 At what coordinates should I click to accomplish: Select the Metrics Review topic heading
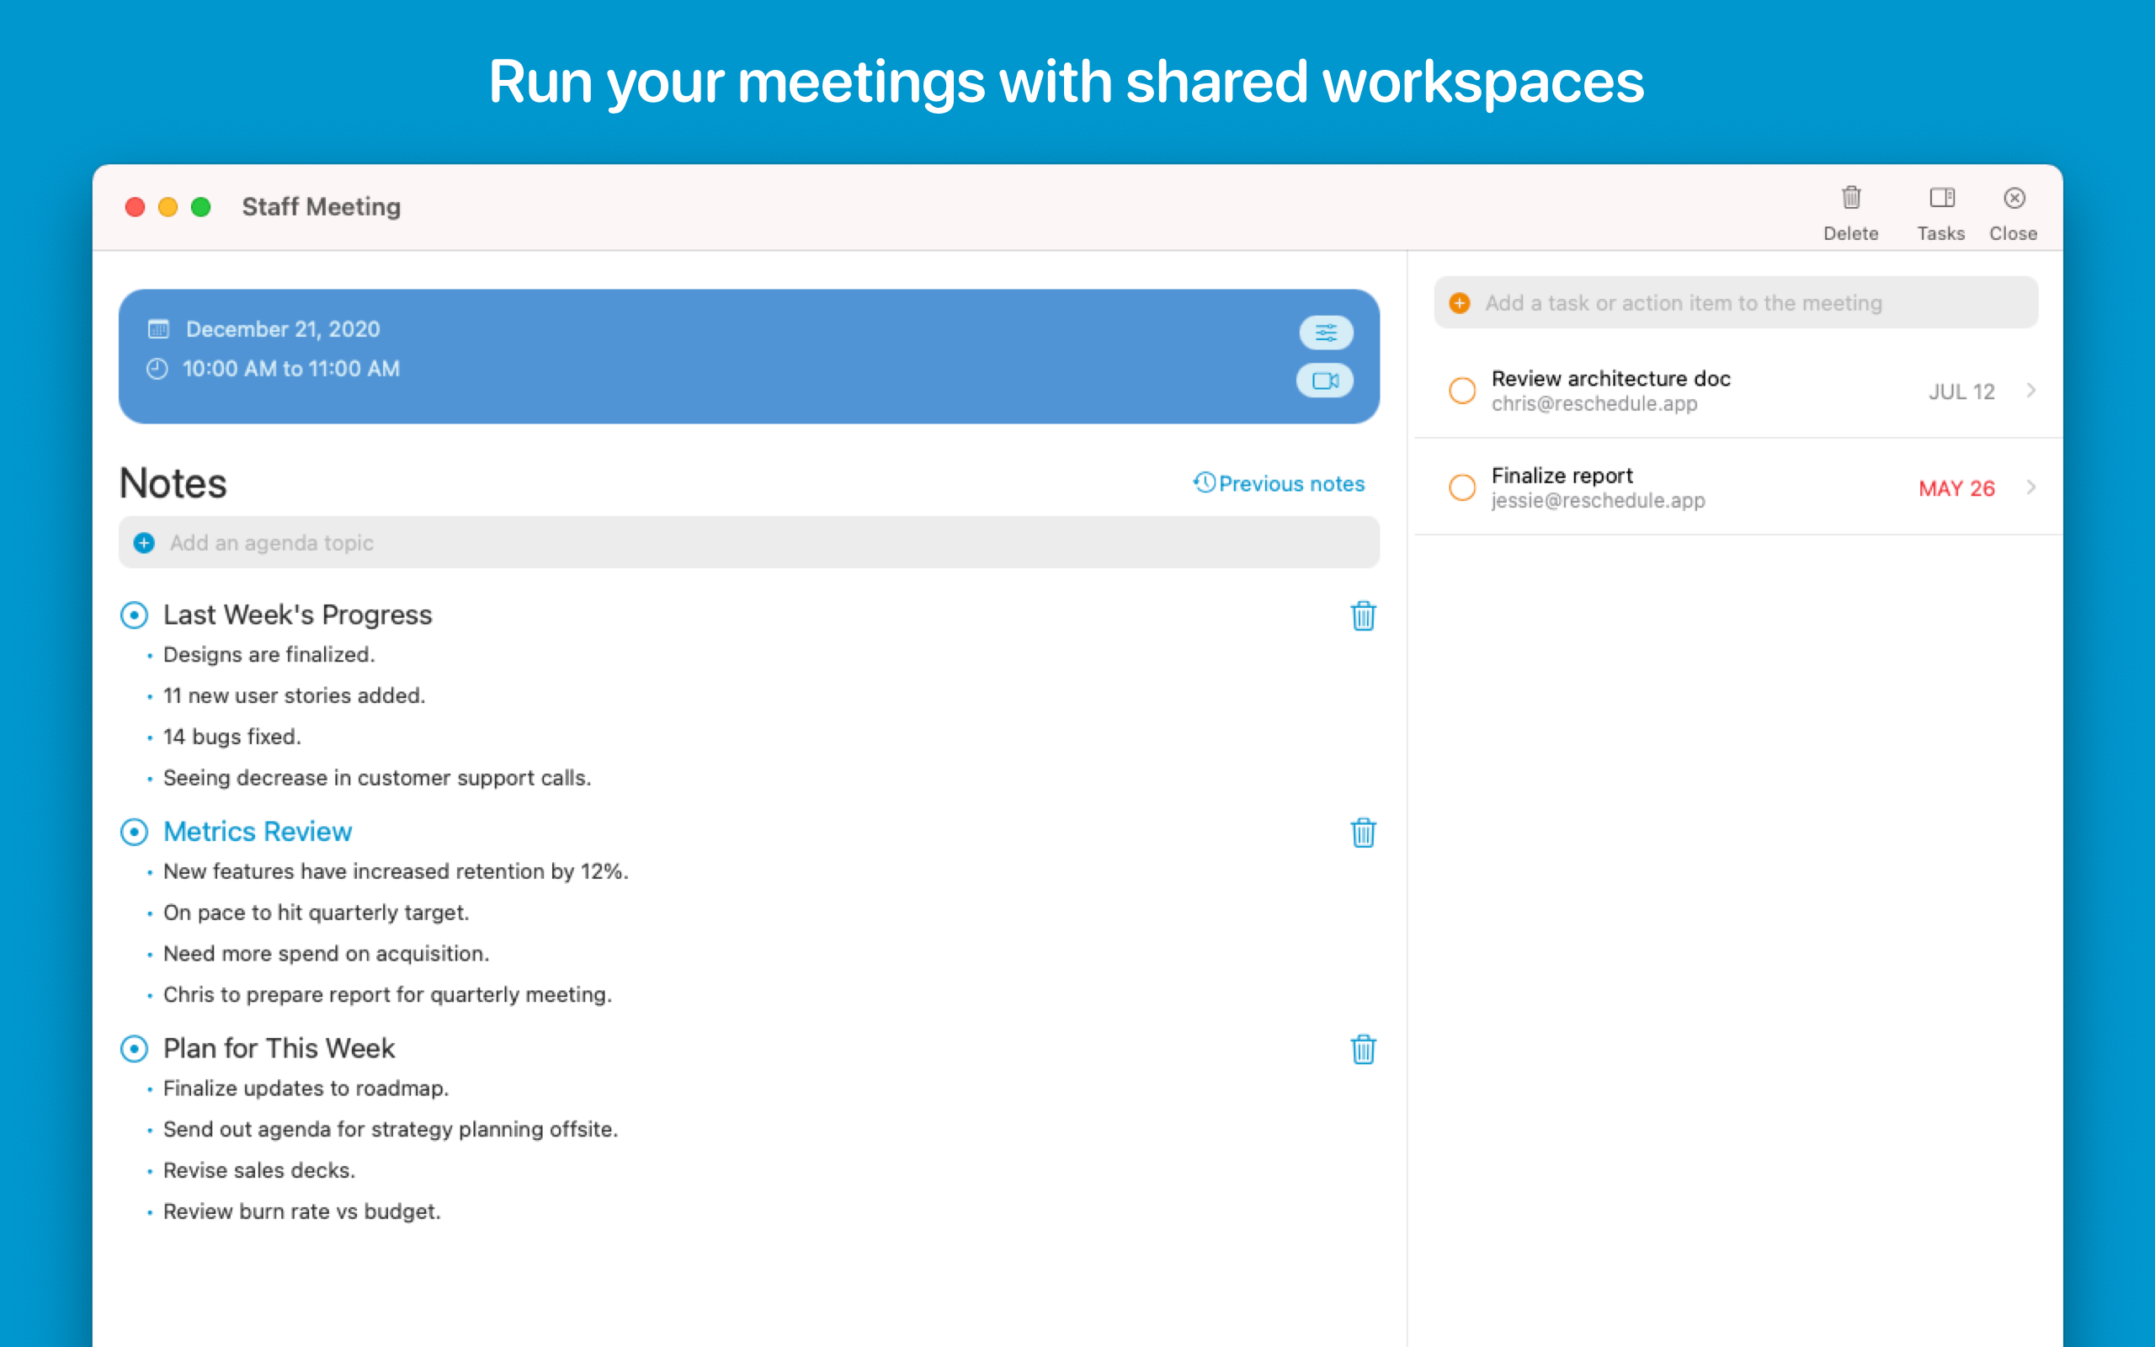[x=258, y=831]
